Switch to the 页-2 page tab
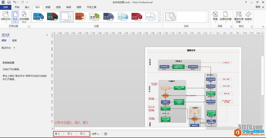266x138 pixels. point(70,134)
